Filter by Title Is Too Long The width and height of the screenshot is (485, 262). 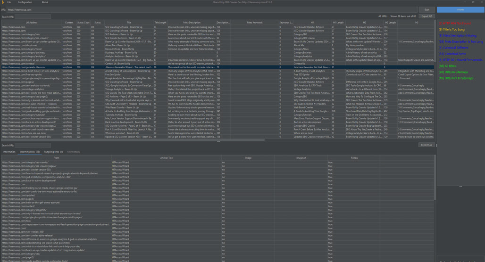click(x=452, y=29)
